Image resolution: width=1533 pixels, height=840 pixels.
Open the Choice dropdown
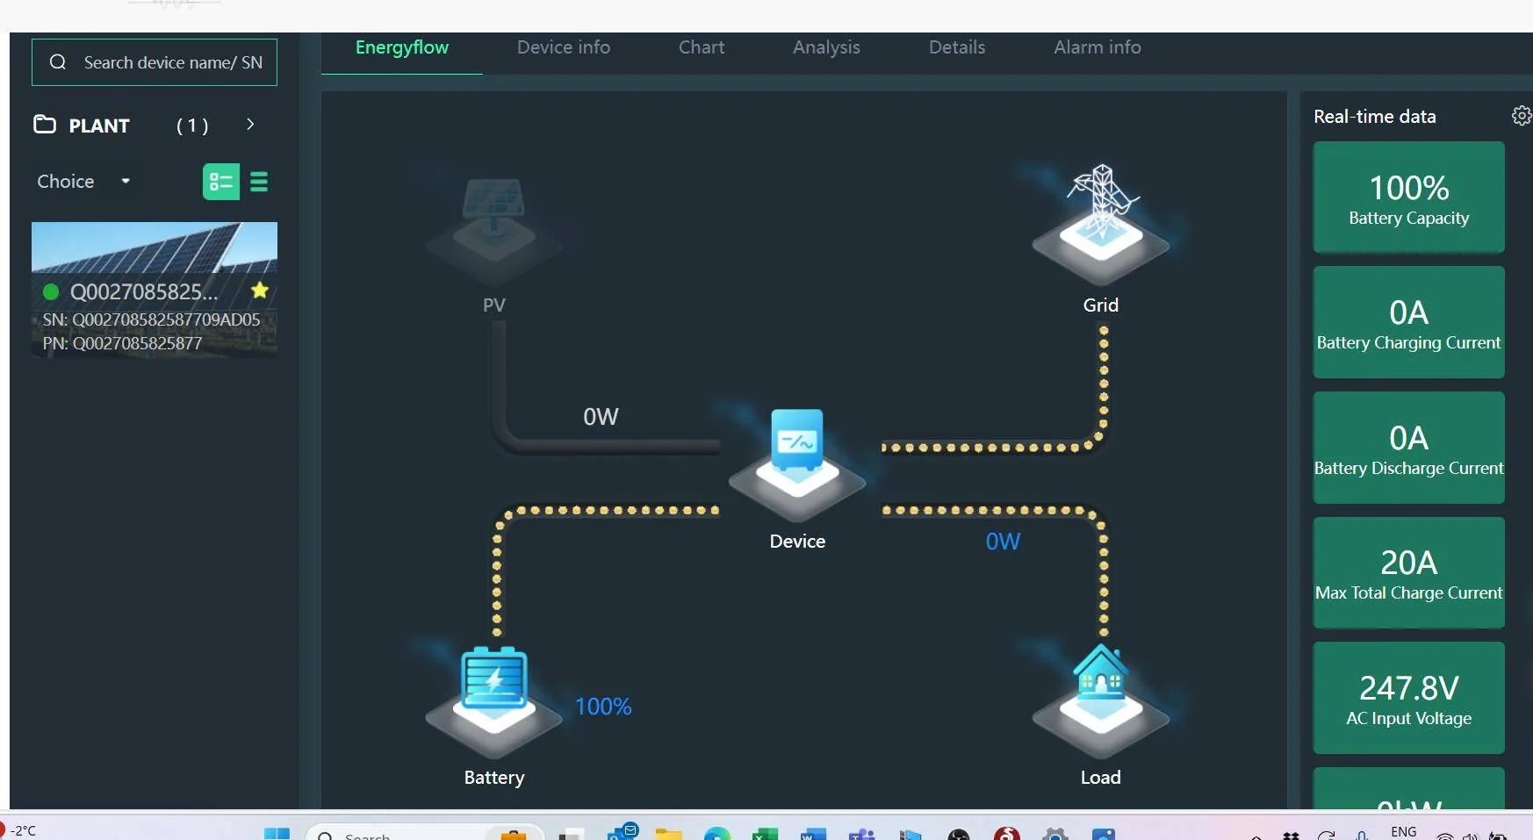pyautogui.click(x=83, y=182)
